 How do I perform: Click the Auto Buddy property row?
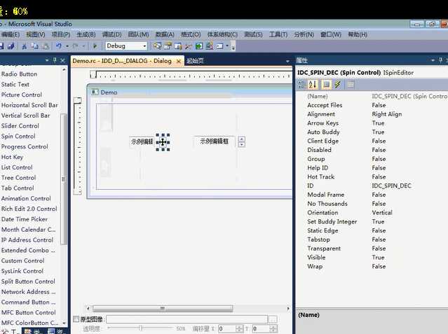pyautogui.click(x=372, y=132)
